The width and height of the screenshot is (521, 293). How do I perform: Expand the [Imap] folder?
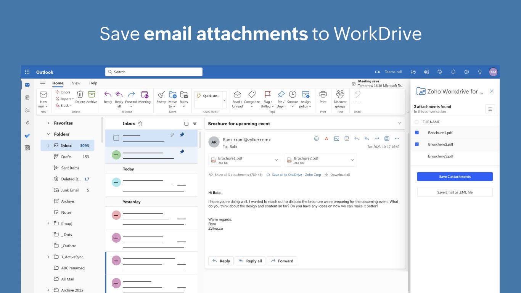[48, 224]
